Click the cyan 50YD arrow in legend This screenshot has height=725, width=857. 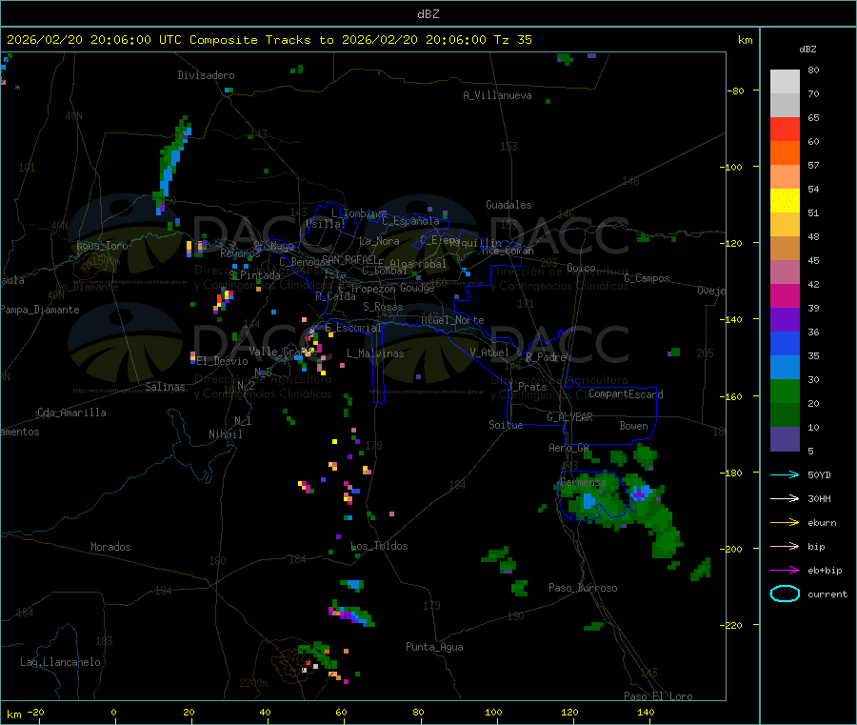tap(785, 474)
